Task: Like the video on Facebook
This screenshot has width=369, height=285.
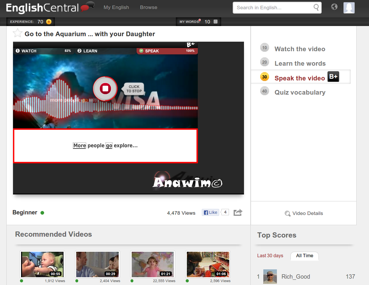Action: coord(210,212)
